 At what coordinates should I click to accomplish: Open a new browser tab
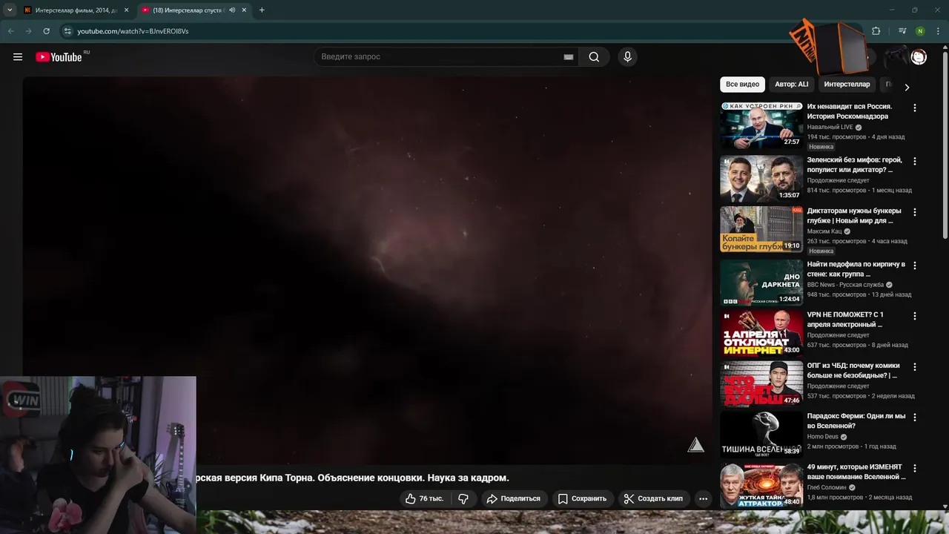(x=262, y=10)
